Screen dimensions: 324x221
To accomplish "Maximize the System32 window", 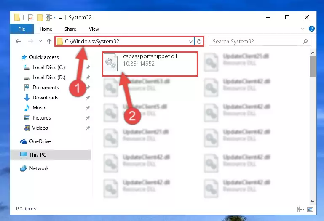I will point(287,18).
